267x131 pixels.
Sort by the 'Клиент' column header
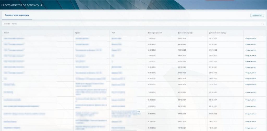tap(6, 33)
